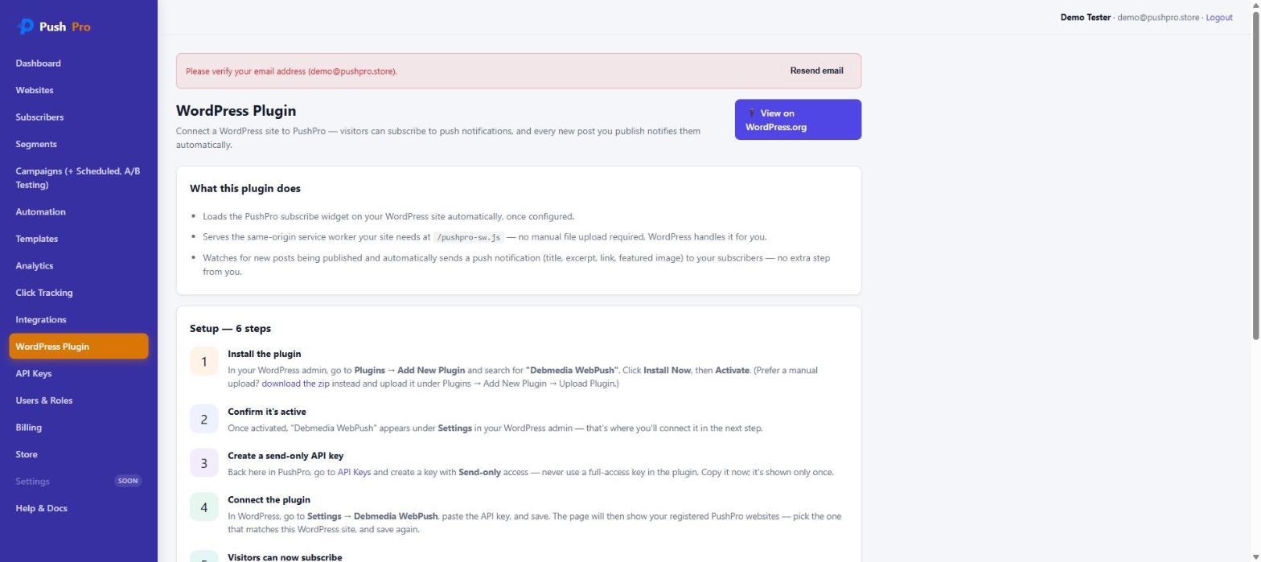Follow the download the zip link

[295, 384]
